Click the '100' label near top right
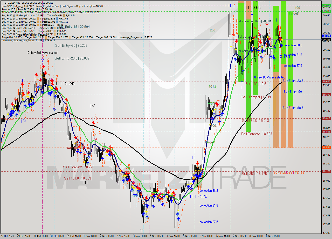The width and height of the screenshot is (332, 239). coord(297,8)
